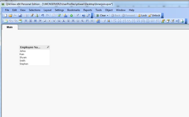
Task: Create a Container object
Action: [87, 21]
